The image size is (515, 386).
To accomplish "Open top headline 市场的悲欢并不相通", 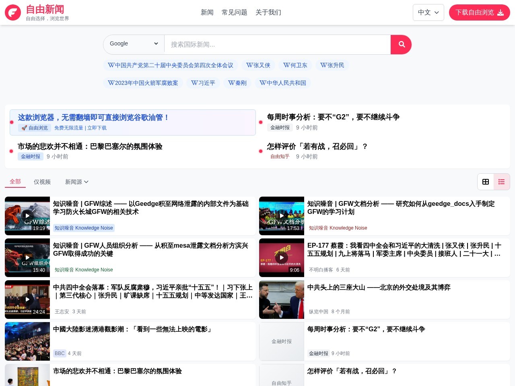I will [x=90, y=146].
